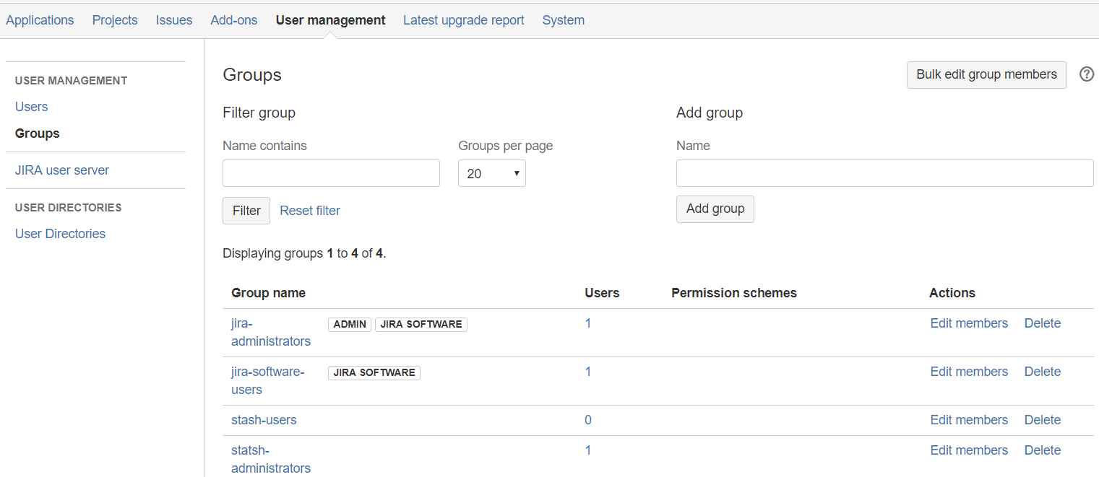Open User Directories sidebar link

click(61, 234)
